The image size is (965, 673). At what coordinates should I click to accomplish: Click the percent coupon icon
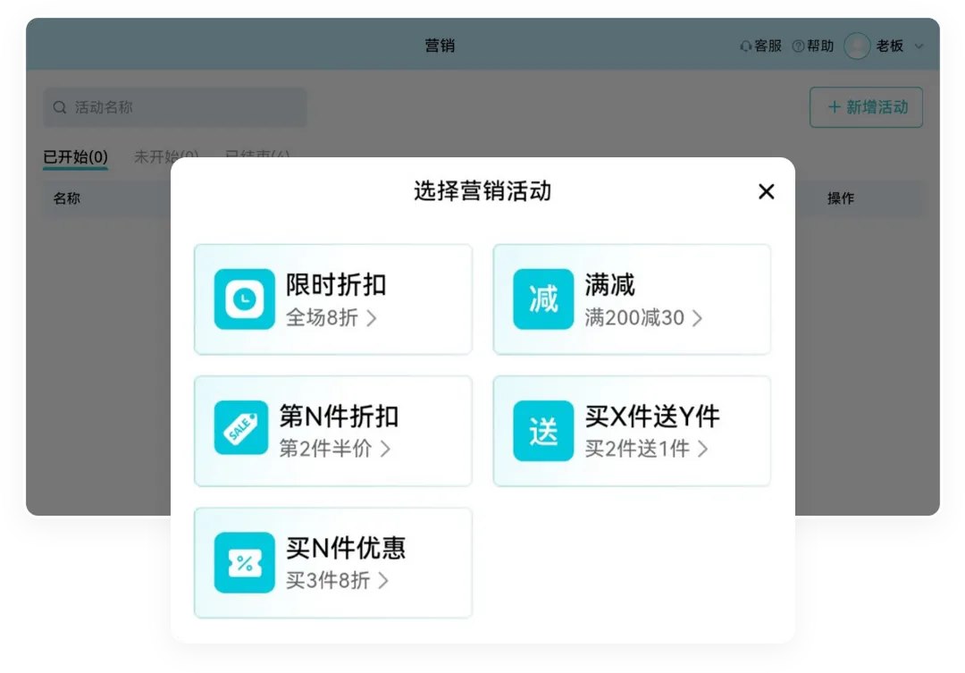point(244,563)
